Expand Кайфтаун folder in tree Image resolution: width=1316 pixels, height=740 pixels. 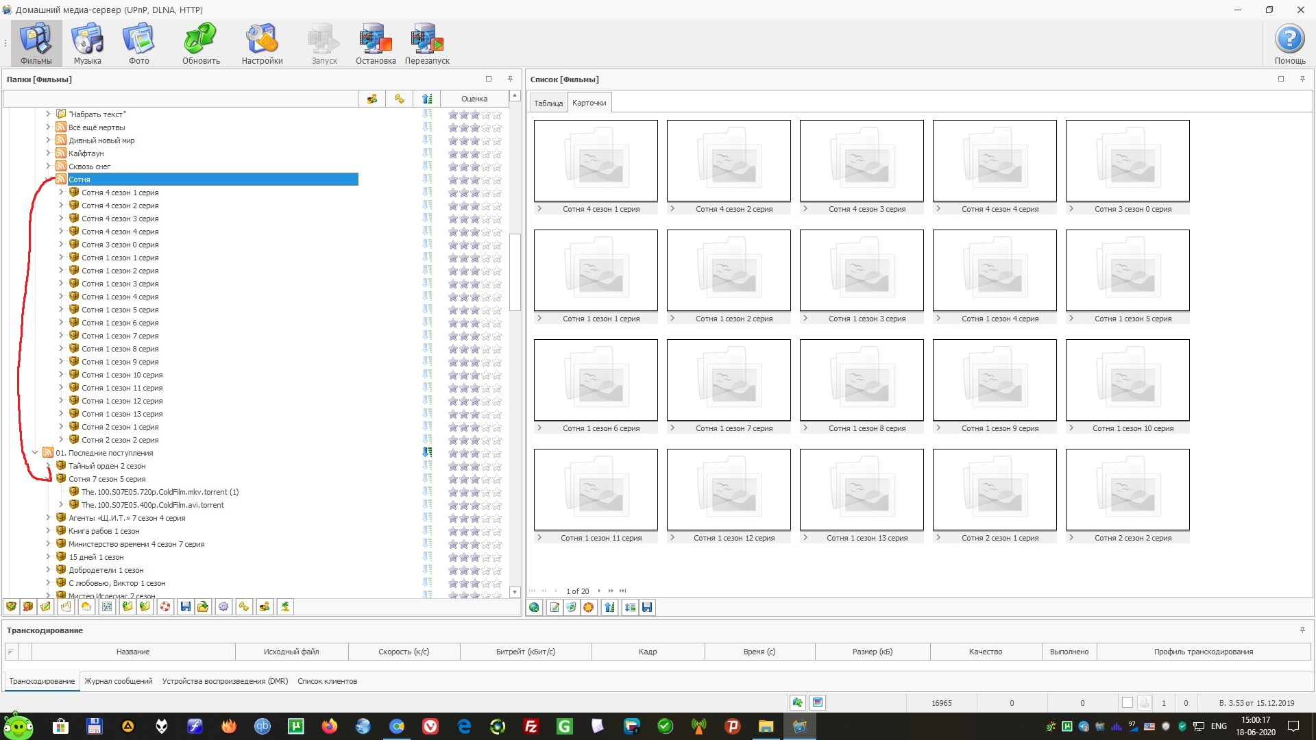point(48,153)
